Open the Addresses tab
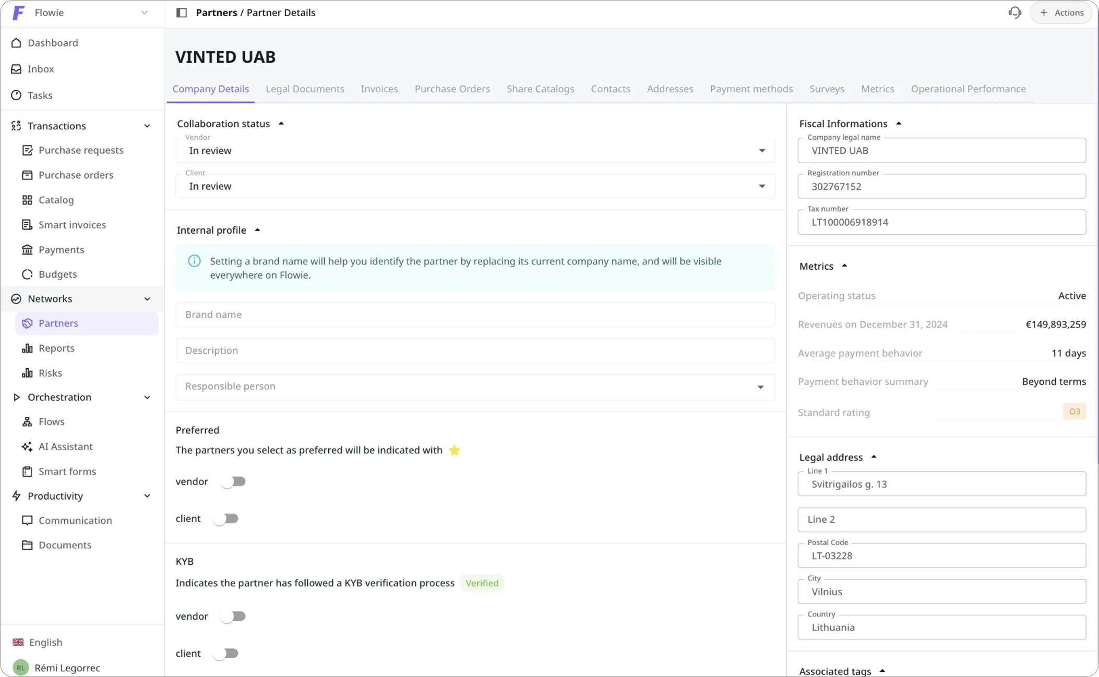The height and width of the screenshot is (677, 1099). (670, 89)
